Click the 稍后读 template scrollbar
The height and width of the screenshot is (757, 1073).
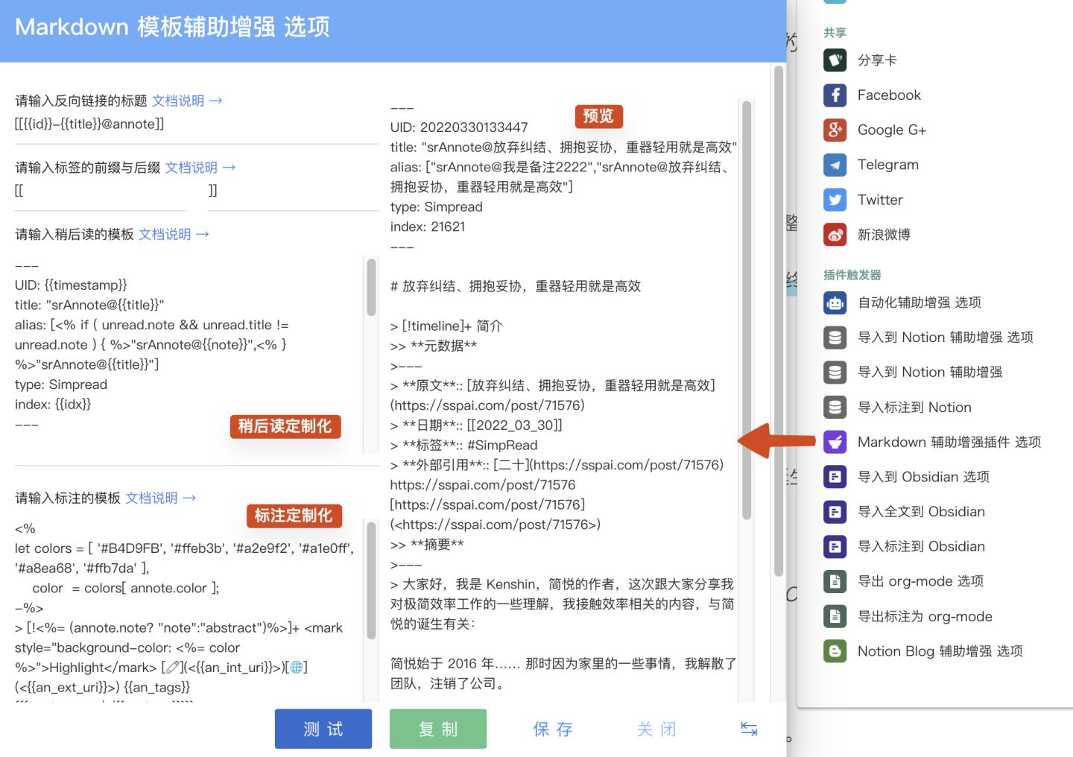click(371, 288)
